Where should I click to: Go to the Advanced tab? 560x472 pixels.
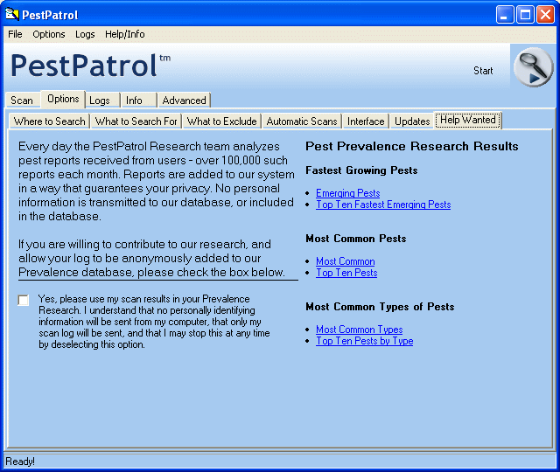[x=185, y=101]
